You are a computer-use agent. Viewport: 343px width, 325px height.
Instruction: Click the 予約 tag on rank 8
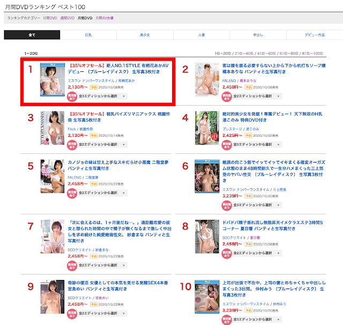(x=249, y=244)
